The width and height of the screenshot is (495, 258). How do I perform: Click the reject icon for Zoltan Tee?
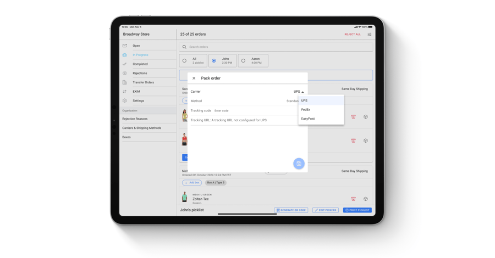click(353, 199)
